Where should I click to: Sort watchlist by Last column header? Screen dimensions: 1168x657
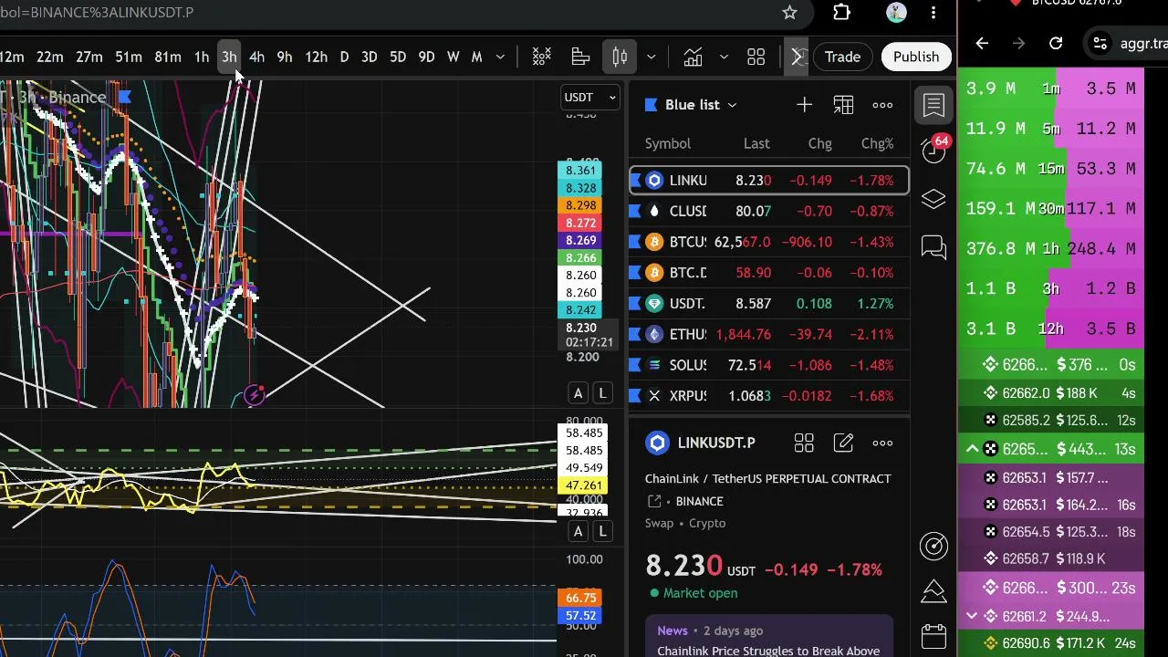point(756,143)
